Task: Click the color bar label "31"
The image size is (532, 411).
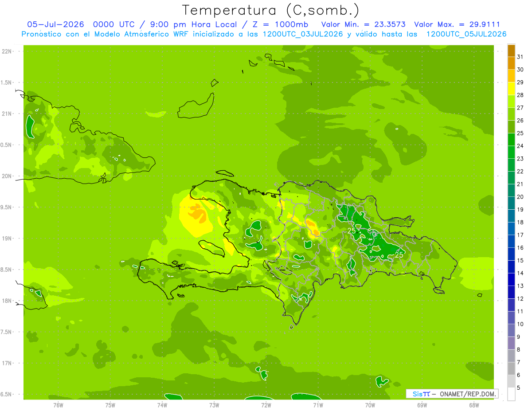Action: (520, 57)
